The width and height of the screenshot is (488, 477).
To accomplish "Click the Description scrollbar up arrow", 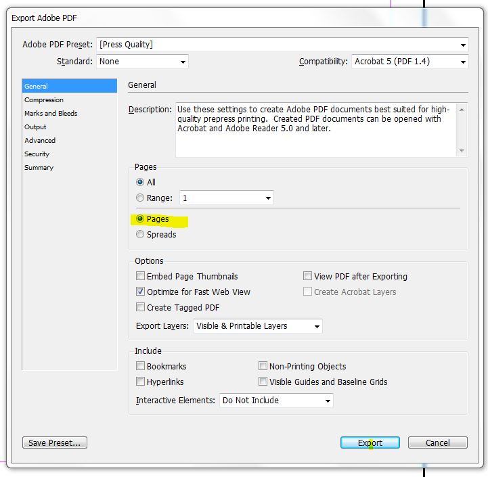I will tap(462, 110).
